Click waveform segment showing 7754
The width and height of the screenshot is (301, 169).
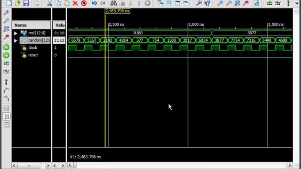pyautogui.click(x=235, y=40)
